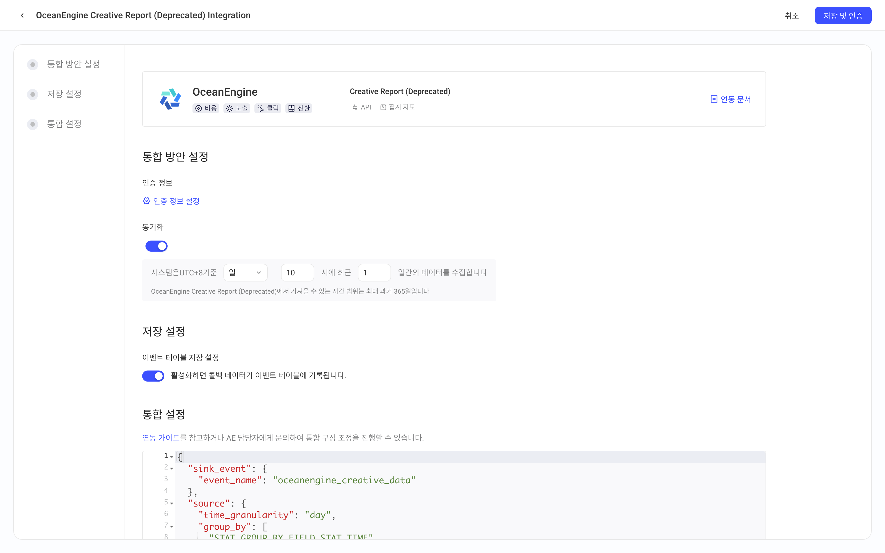Click the "event_name" key in code editor
885x553 pixels.
230,480
